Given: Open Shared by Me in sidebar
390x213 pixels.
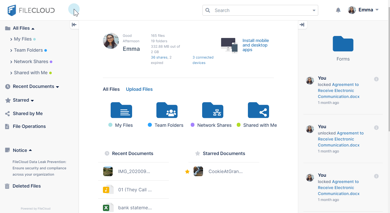Looking at the screenshot, I should pyautogui.click(x=27, y=113).
